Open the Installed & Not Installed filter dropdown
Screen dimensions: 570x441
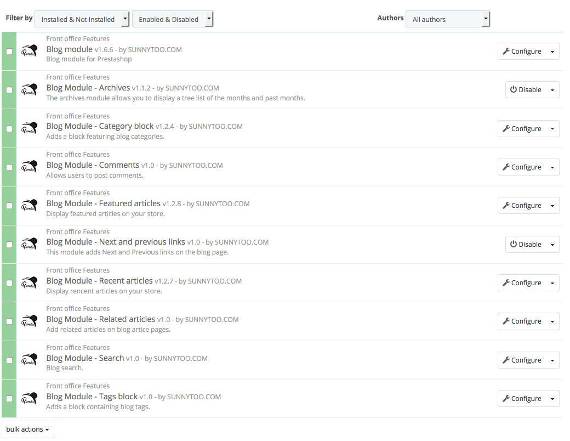point(82,19)
